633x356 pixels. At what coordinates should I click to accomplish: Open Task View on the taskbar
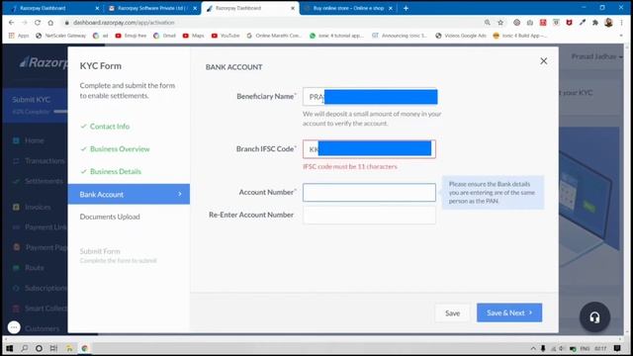coord(53,348)
